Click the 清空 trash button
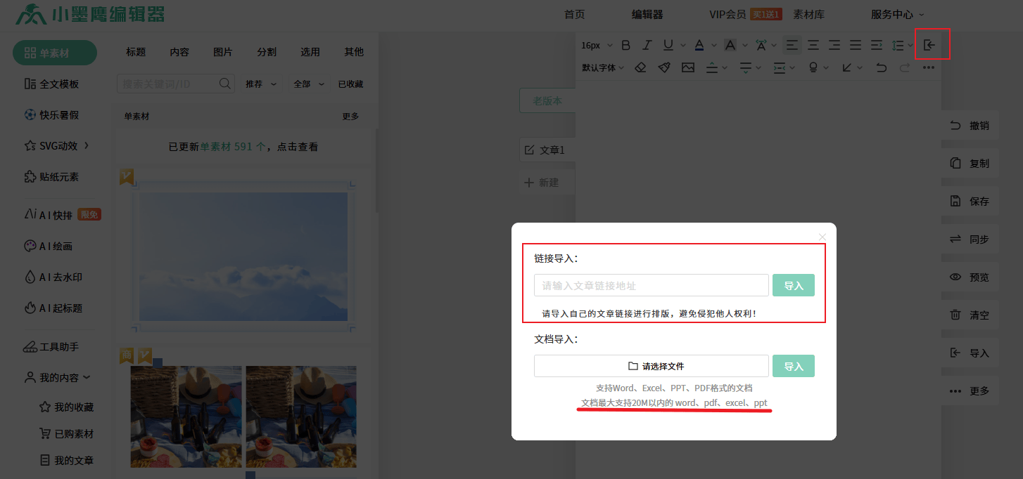1023x479 pixels. [970, 315]
